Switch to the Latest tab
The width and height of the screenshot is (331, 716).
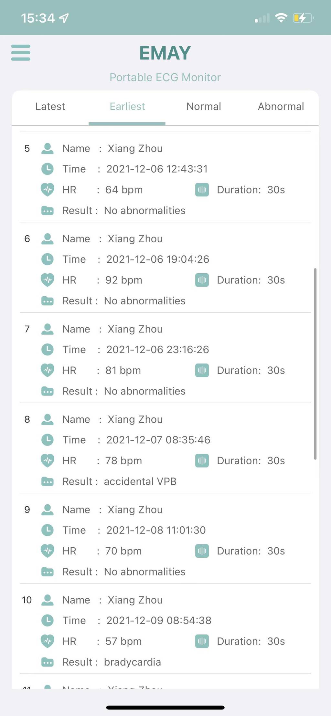tap(50, 106)
